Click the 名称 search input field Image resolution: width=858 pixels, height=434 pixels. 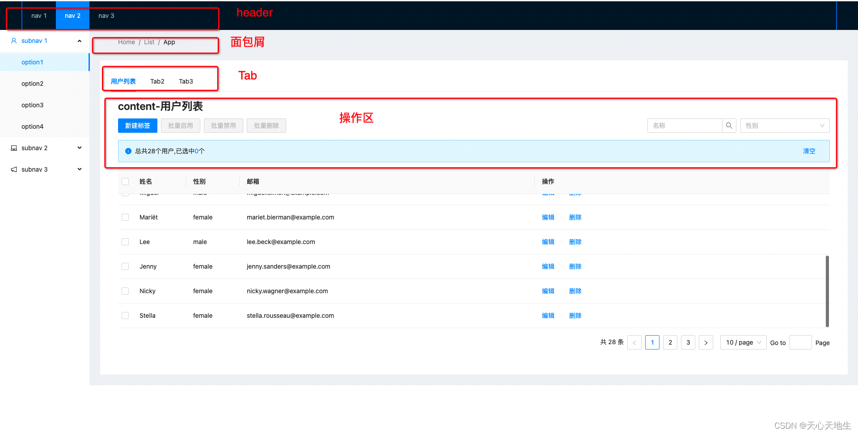[x=685, y=126]
